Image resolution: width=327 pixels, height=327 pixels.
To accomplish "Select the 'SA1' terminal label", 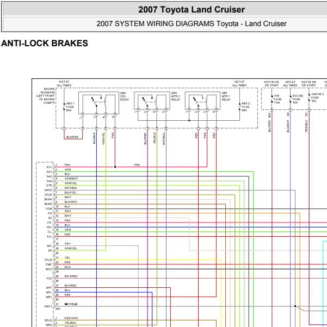I will [x=49, y=172].
